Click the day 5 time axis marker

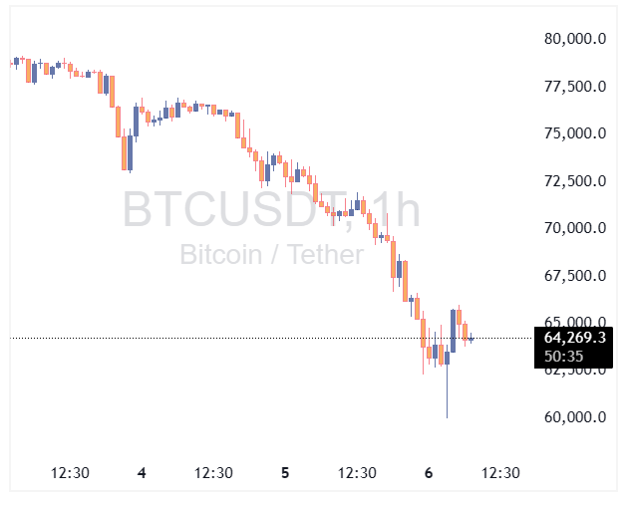point(285,473)
